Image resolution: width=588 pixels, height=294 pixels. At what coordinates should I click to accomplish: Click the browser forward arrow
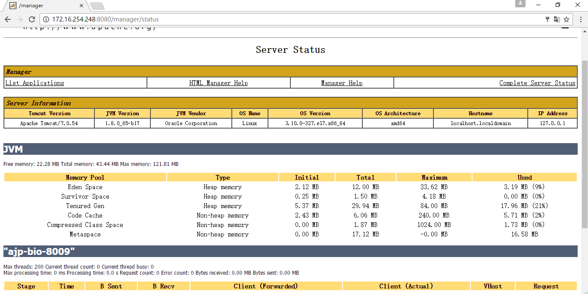pyautogui.click(x=20, y=19)
